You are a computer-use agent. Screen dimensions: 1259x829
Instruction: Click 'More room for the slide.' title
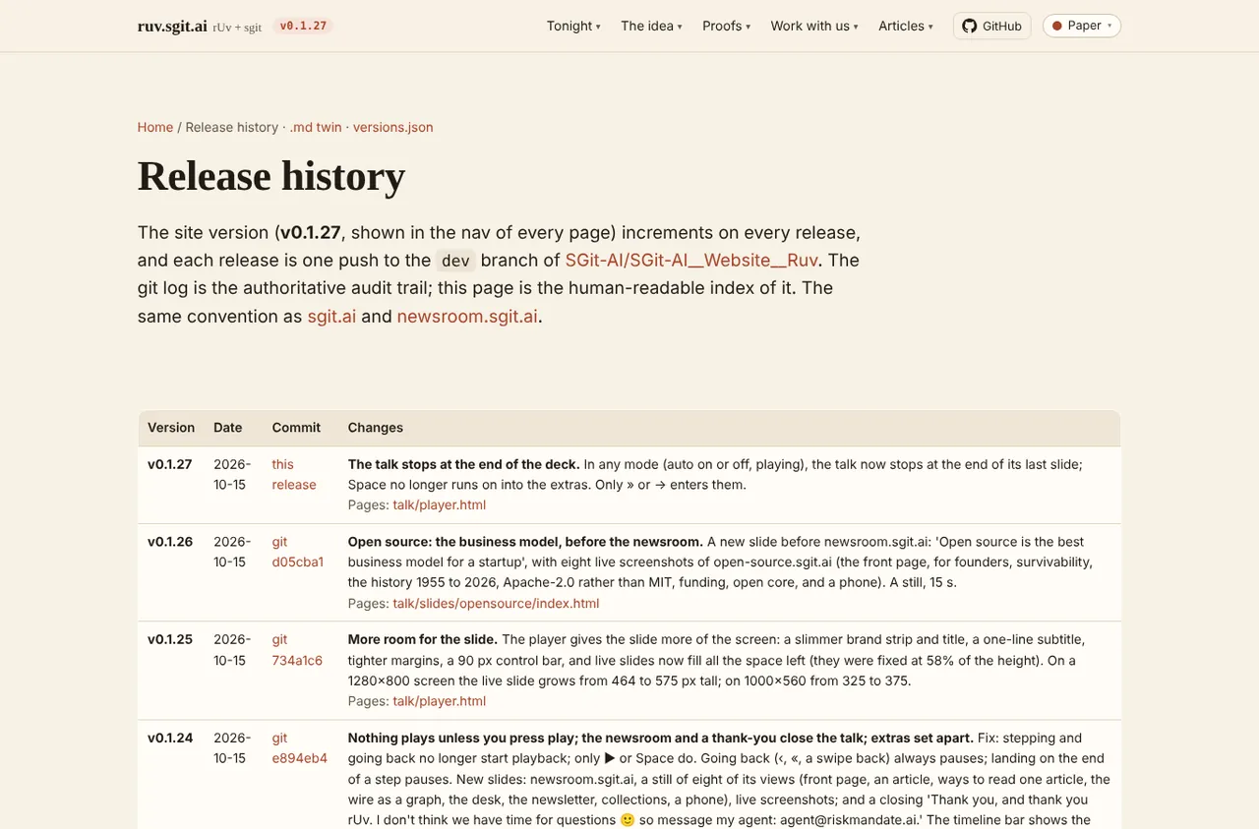click(x=423, y=639)
